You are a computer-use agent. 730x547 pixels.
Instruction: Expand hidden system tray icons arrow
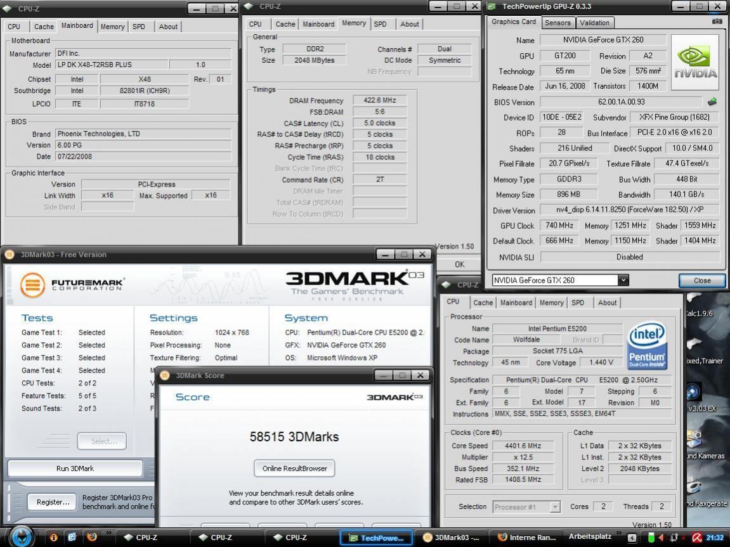pos(632,537)
